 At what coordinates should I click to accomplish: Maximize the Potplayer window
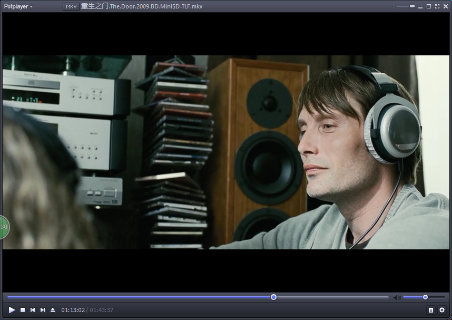point(429,6)
